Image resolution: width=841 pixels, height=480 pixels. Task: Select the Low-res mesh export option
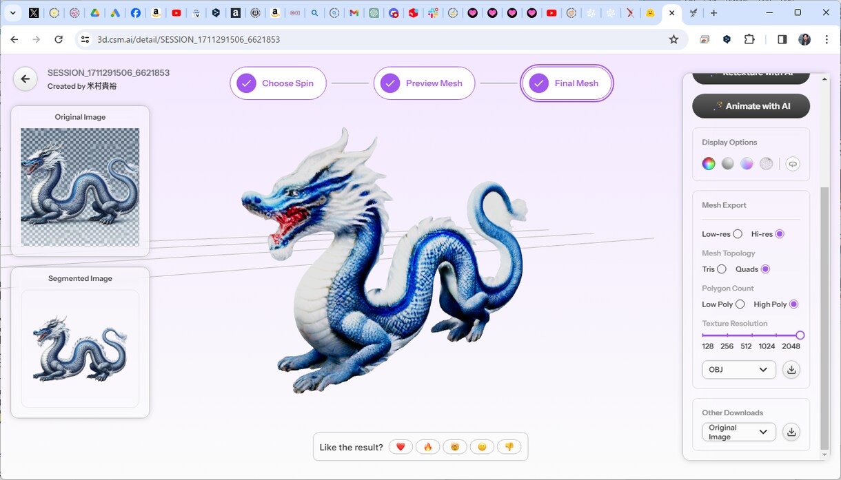pyautogui.click(x=738, y=234)
